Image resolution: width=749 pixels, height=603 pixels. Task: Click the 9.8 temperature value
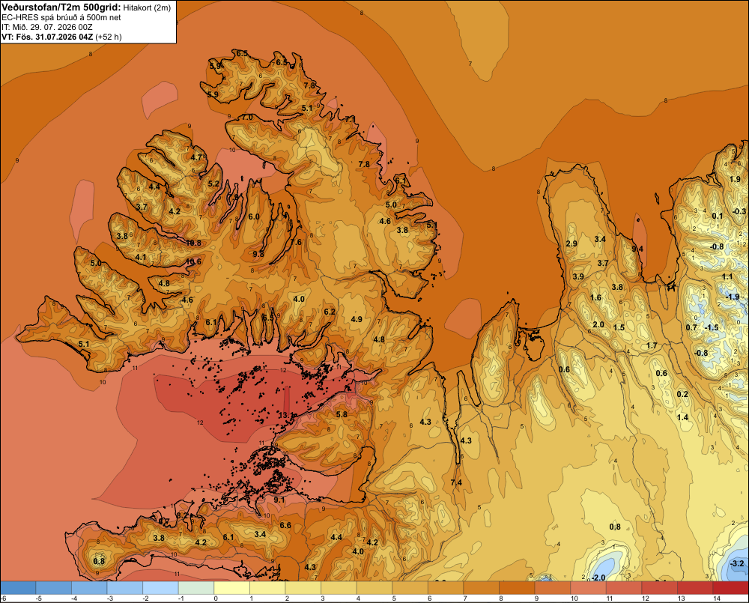(258, 254)
